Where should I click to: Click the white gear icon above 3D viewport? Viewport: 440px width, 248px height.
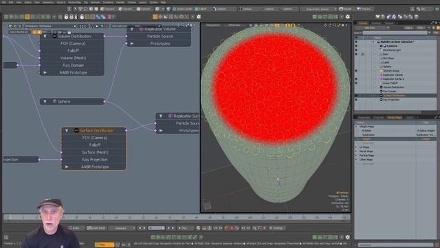(348, 17)
